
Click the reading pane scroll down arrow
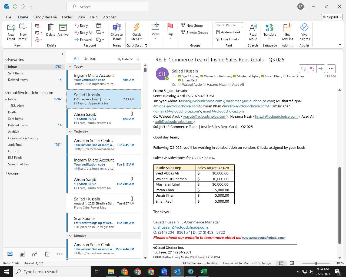pos(340,258)
